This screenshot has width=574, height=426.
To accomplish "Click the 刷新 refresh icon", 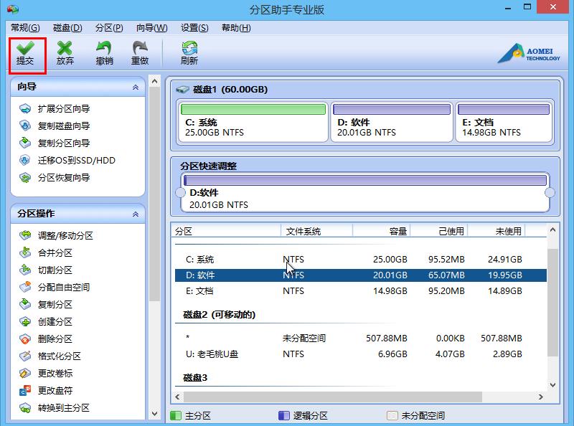I will click(189, 48).
